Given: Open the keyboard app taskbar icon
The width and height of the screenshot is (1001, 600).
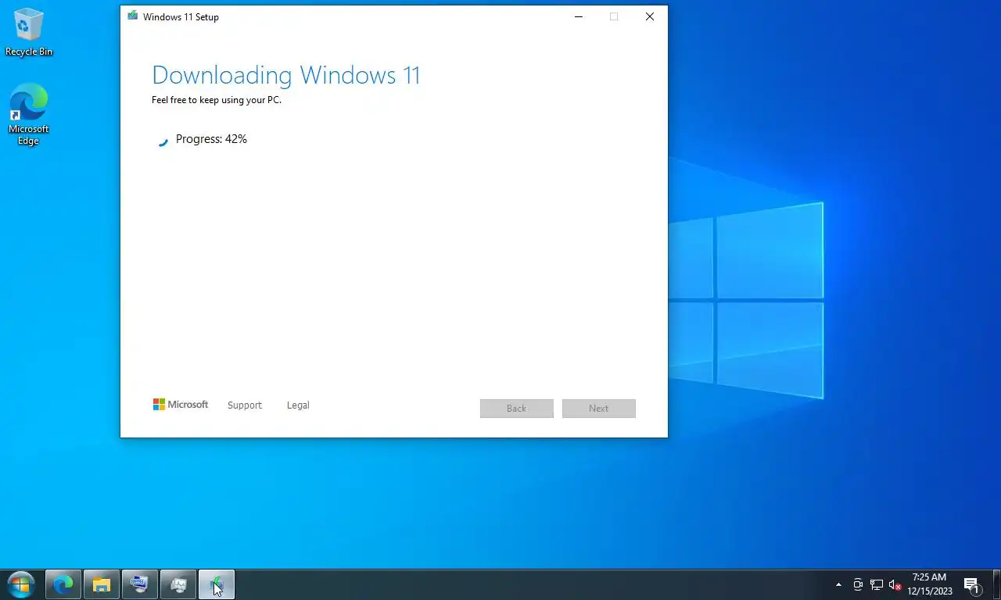Looking at the screenshot, I should pyautogui.click(x=139, y=584).
